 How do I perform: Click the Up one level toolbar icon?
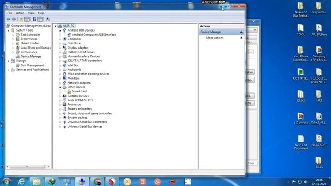21,19
